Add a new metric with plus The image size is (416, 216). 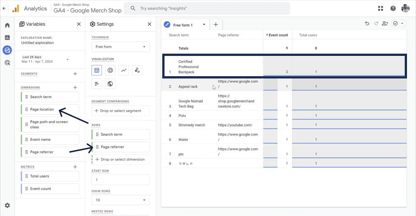pos(75,167)
